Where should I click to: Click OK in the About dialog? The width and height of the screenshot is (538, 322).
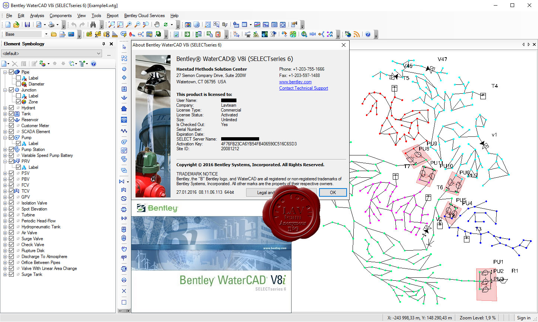click(x=333, y=193)
